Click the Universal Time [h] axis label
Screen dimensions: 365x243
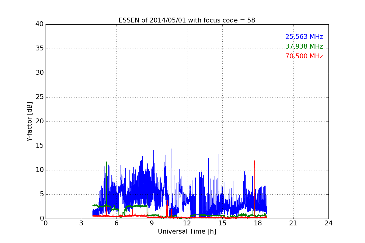click(187, 231)
